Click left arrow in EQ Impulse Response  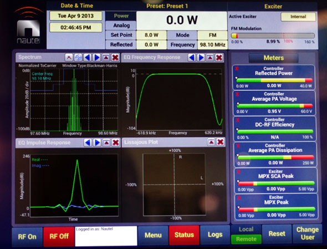tap(88, 143)
